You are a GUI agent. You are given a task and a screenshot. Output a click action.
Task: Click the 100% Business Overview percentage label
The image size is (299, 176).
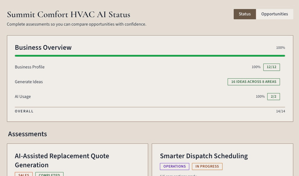coord(281,48)
